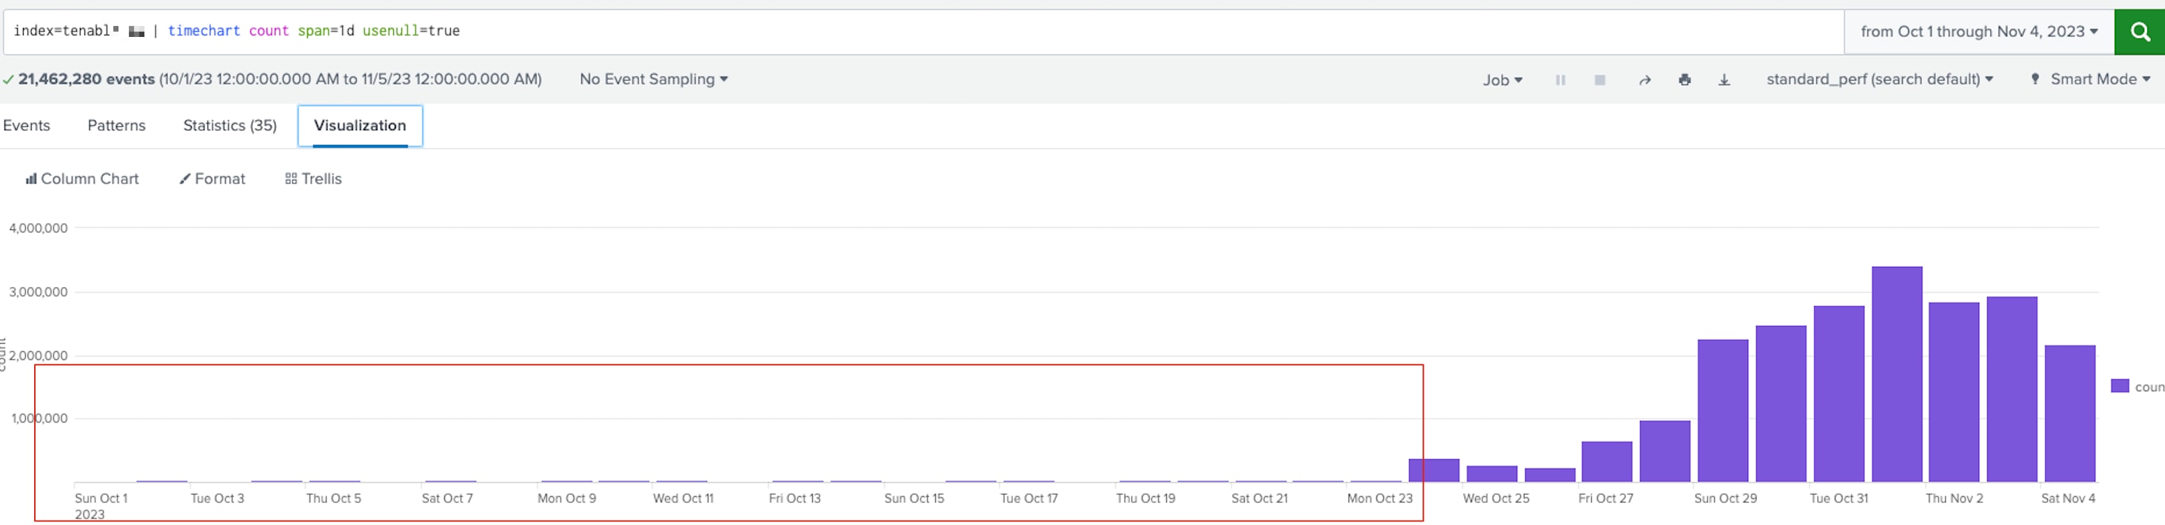
Task: Open the Smart Mode dropdown
Action: 2091,79
